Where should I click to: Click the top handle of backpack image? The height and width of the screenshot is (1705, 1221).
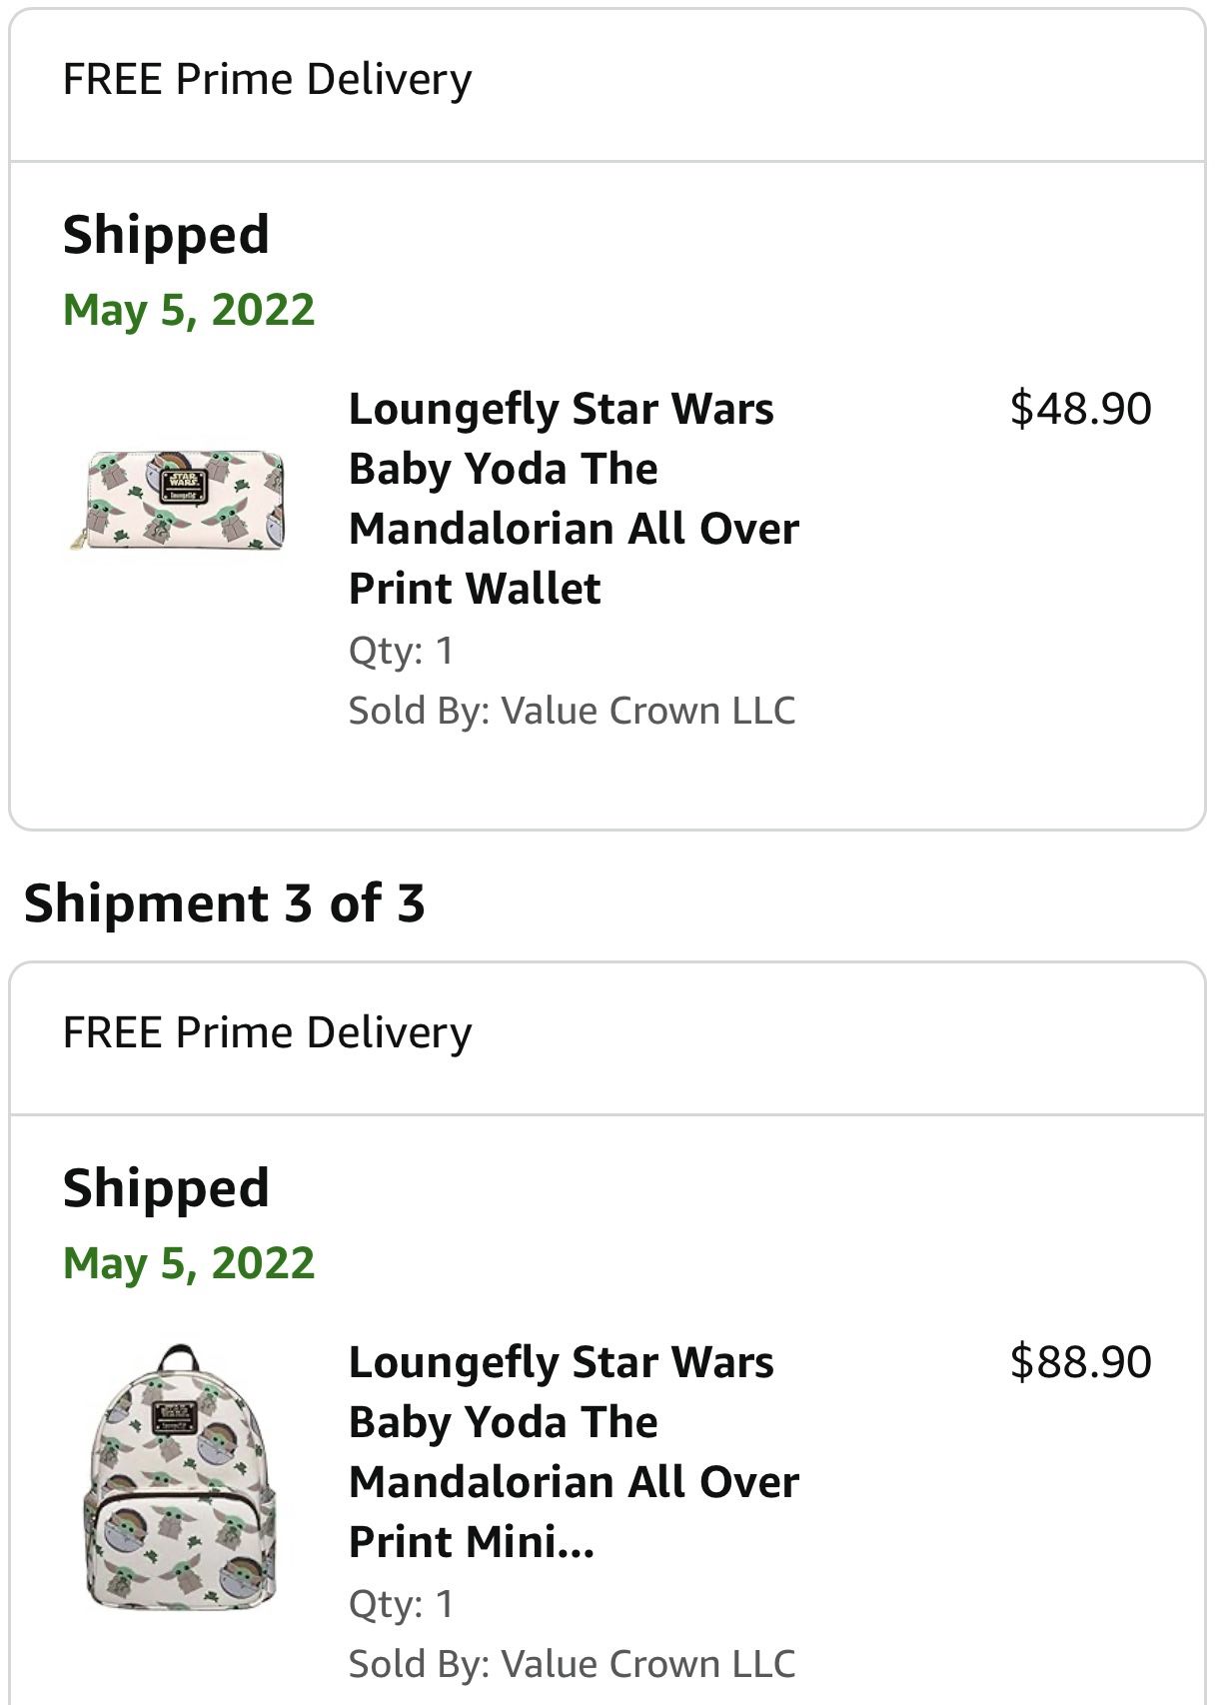pos(179,1357)
